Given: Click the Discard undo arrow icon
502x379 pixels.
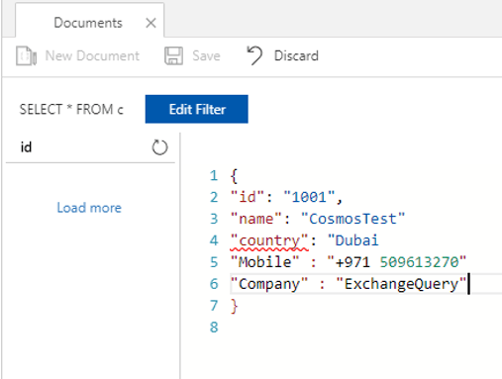Looking at the screenshot, I should pyautogui.click(x=254, y=55).
